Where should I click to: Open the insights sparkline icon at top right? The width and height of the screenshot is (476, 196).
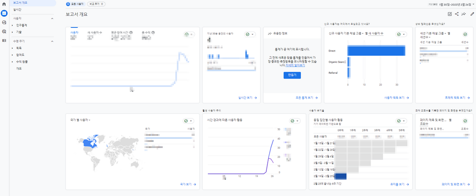coord(463,14)
